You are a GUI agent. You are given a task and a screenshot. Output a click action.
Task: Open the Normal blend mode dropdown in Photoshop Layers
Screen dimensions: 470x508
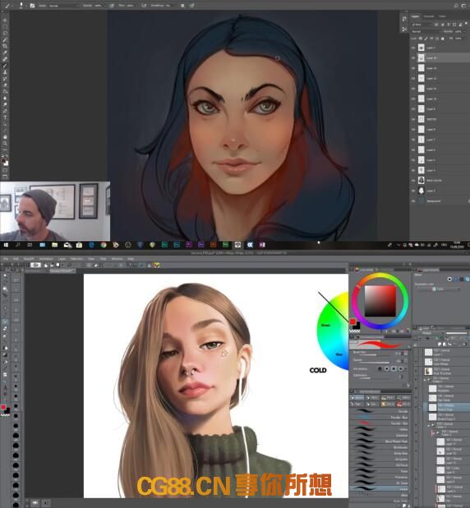pos(426,31)
